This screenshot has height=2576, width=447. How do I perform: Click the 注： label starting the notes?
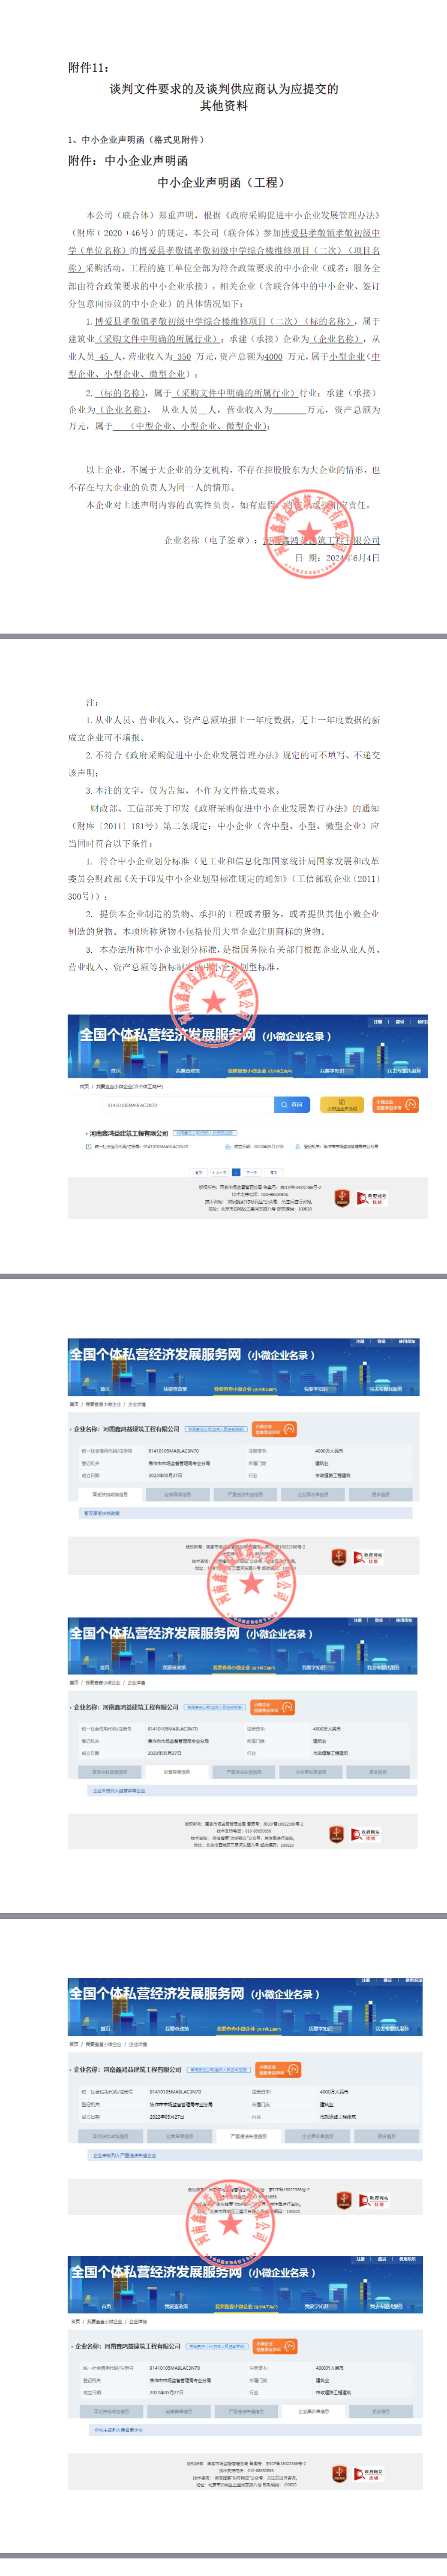click(92, 703)
